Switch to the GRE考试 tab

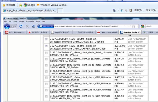[x=38, y=32]
